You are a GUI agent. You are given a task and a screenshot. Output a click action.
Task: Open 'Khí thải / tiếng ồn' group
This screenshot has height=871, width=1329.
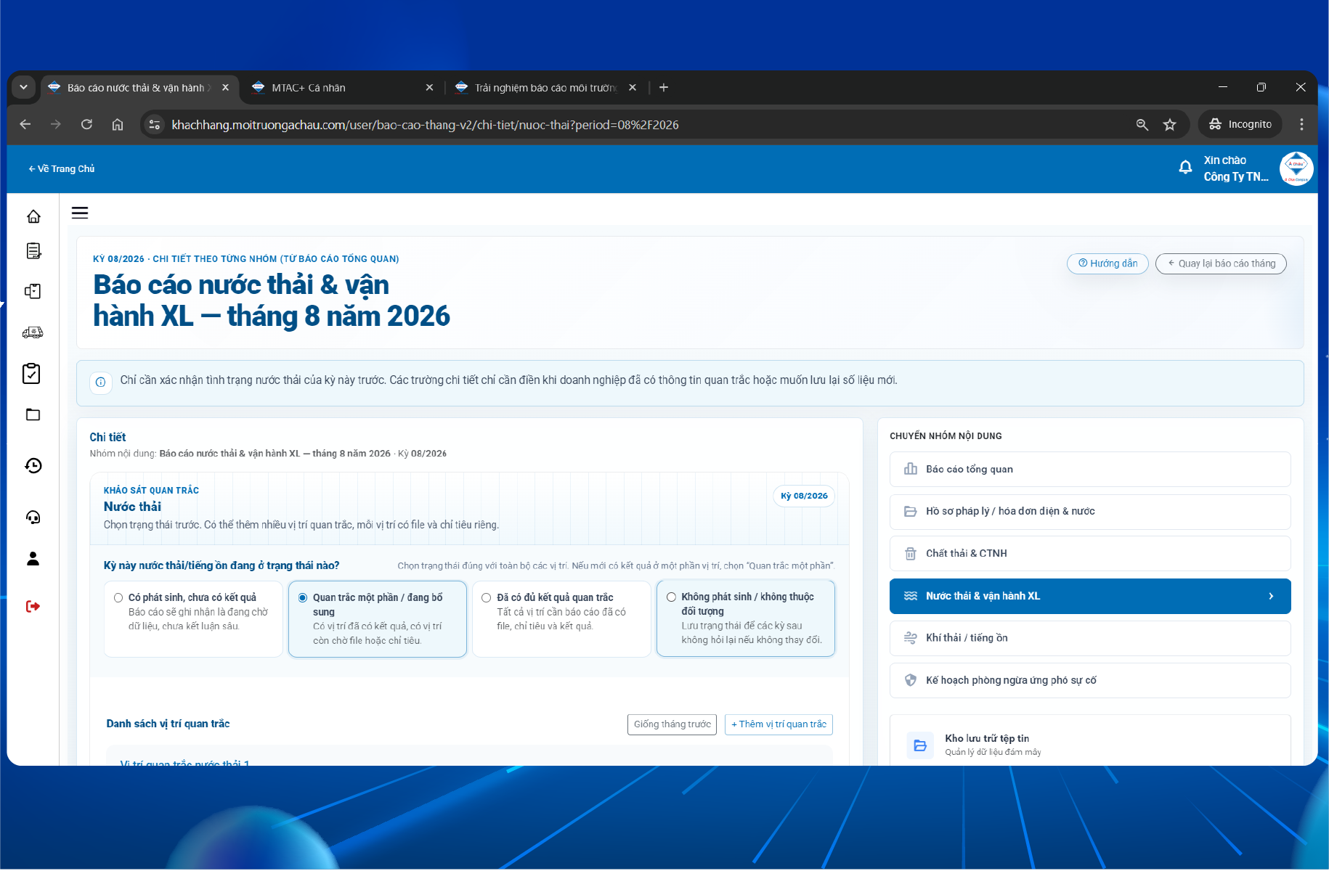(1090, 638)
